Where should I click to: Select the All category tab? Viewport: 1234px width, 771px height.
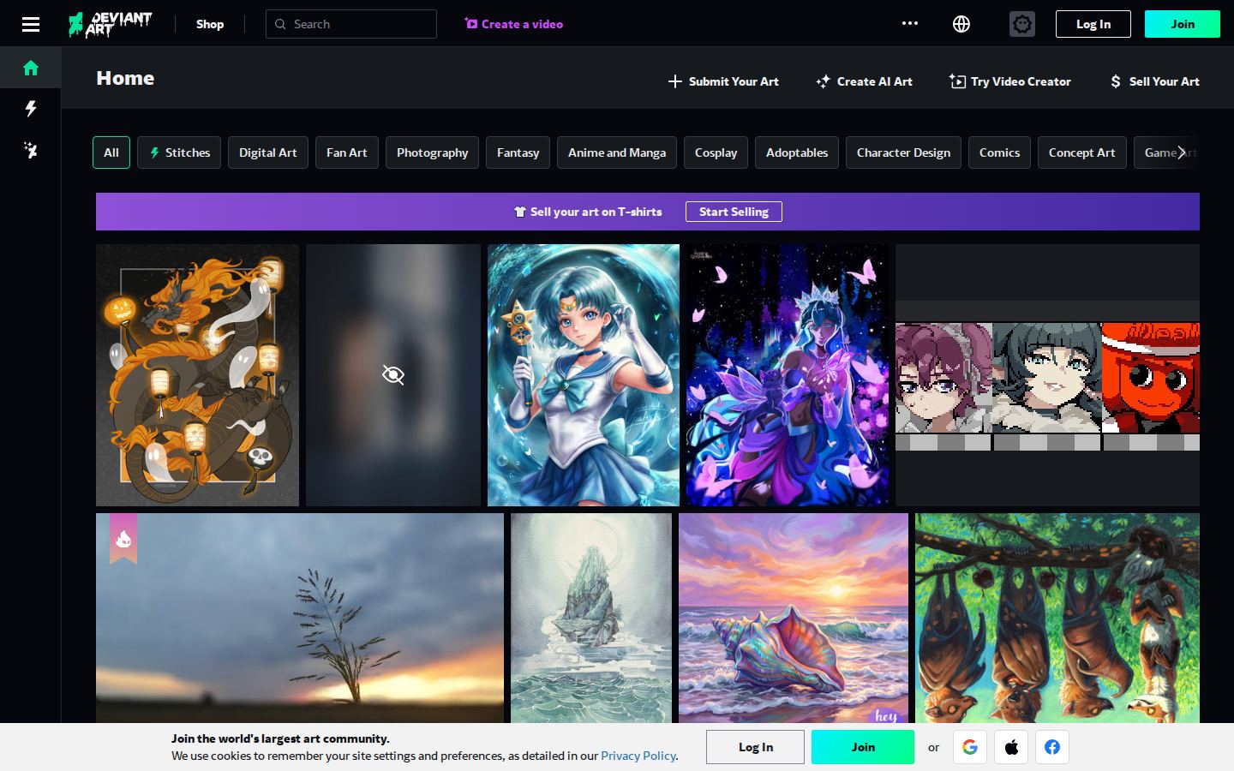click(111, 152)
